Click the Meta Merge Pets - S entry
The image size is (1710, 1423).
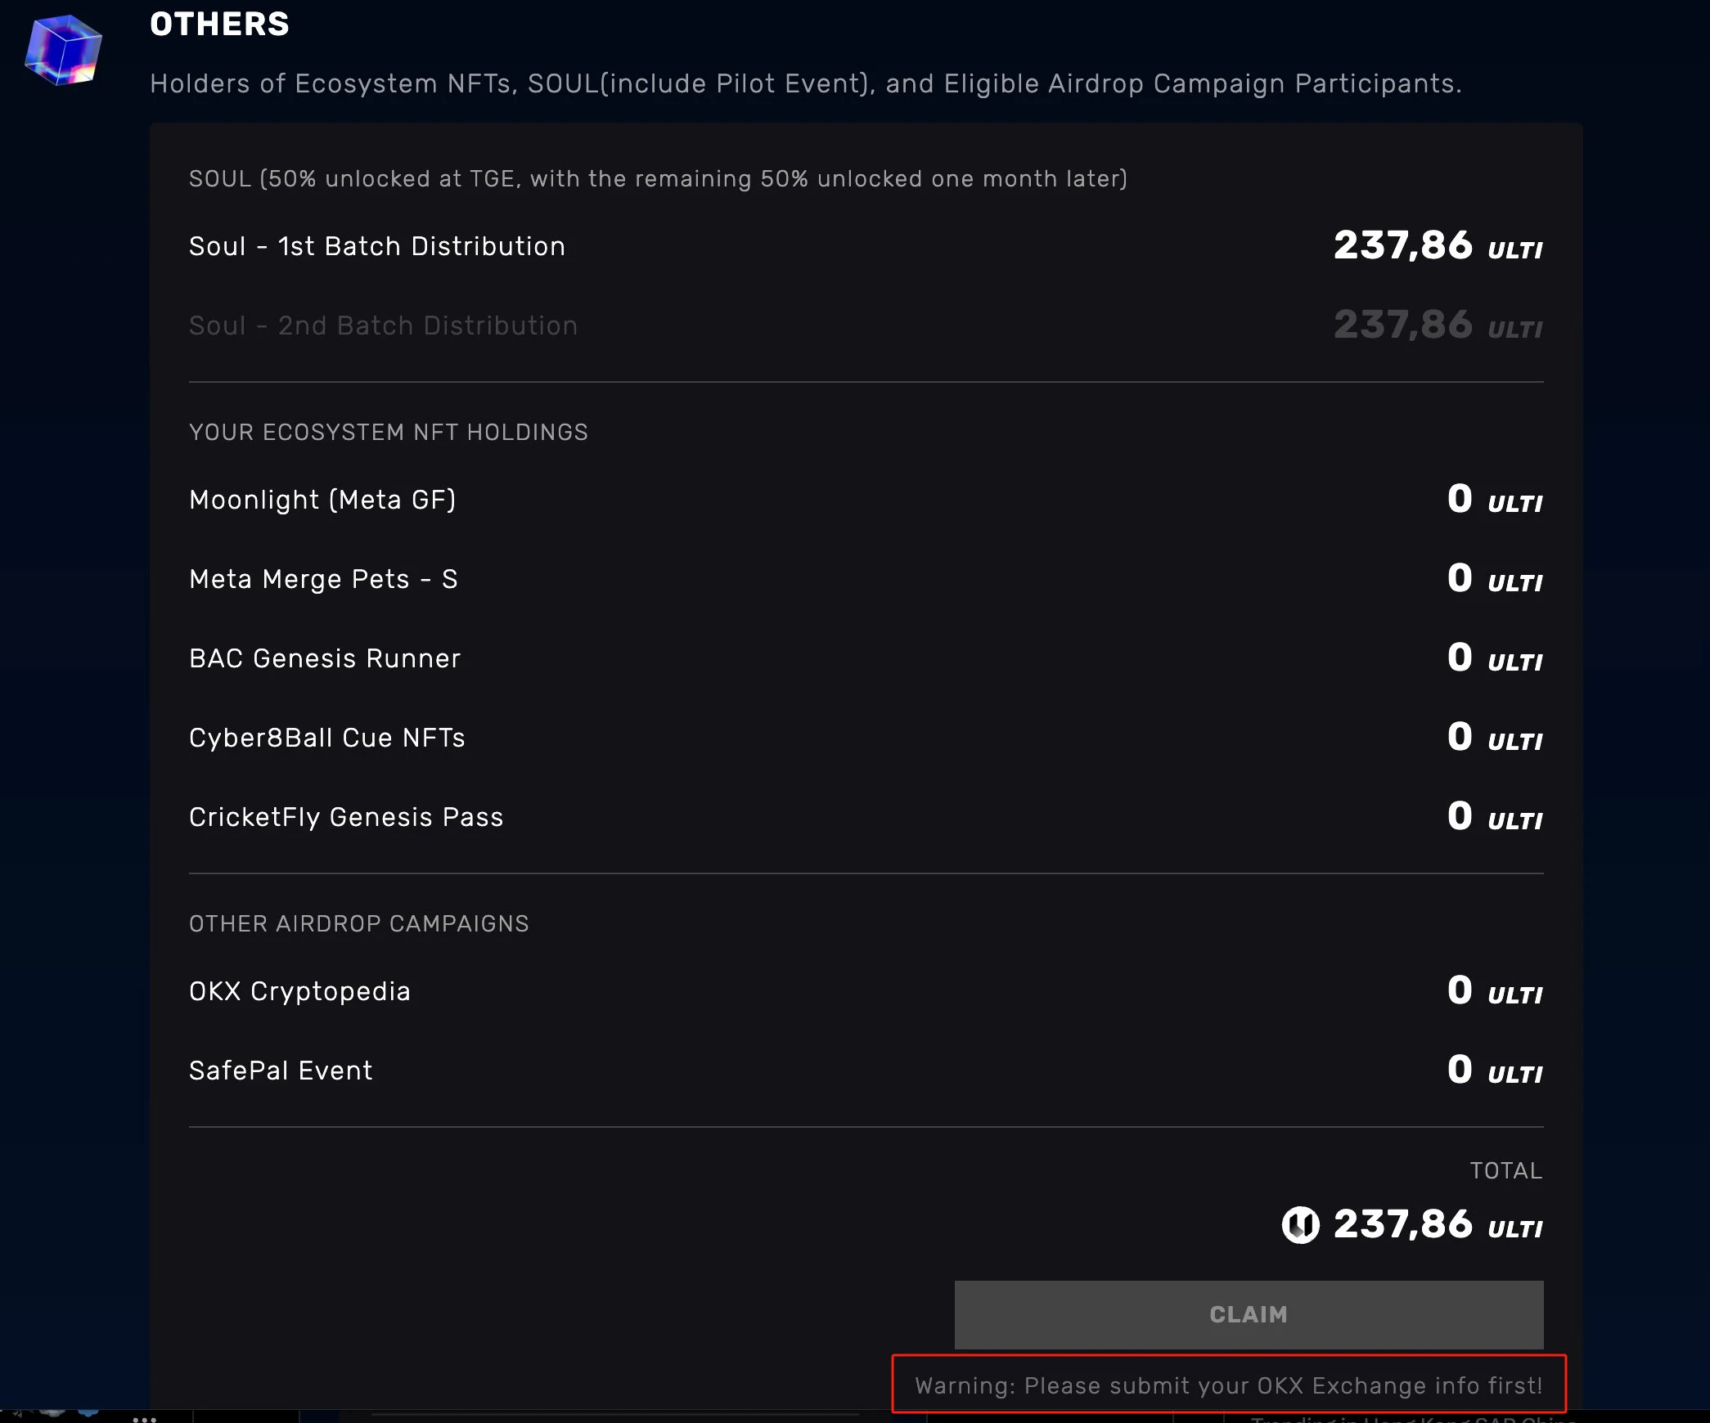866,579
